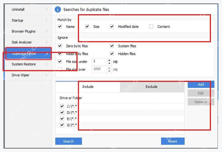Select the E:\*.* row text

(x=72, y=119)
